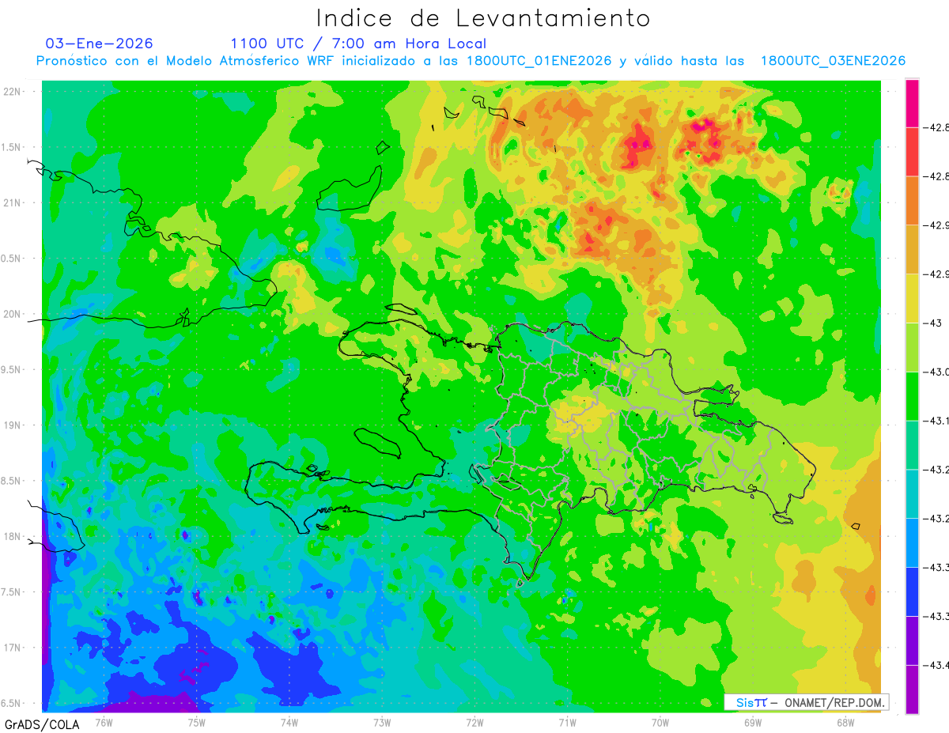Click the '76W' longitude label
The height and width of the screenshot is (733, 949).
[104, 722]
